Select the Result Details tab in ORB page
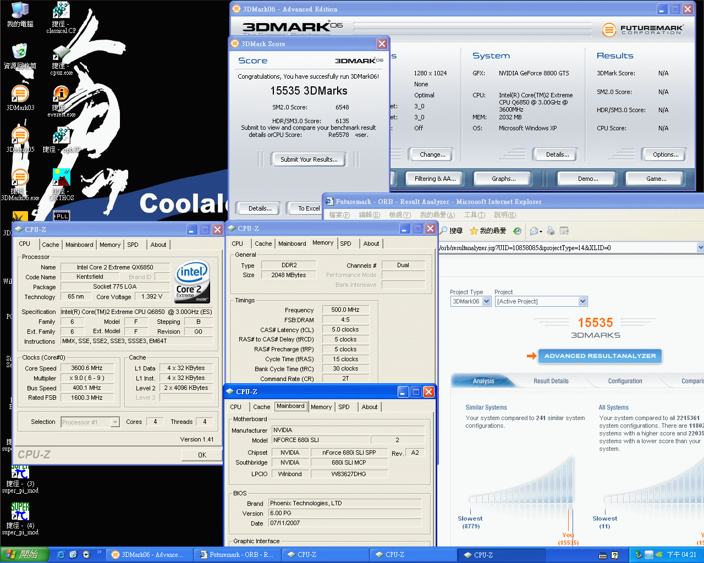Image resolution: width=704 pixels, height=563 pixels. coord(551,381)
